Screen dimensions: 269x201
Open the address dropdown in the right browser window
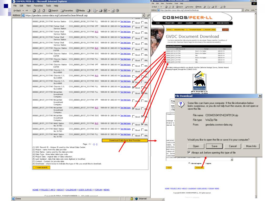click(242, 10)
